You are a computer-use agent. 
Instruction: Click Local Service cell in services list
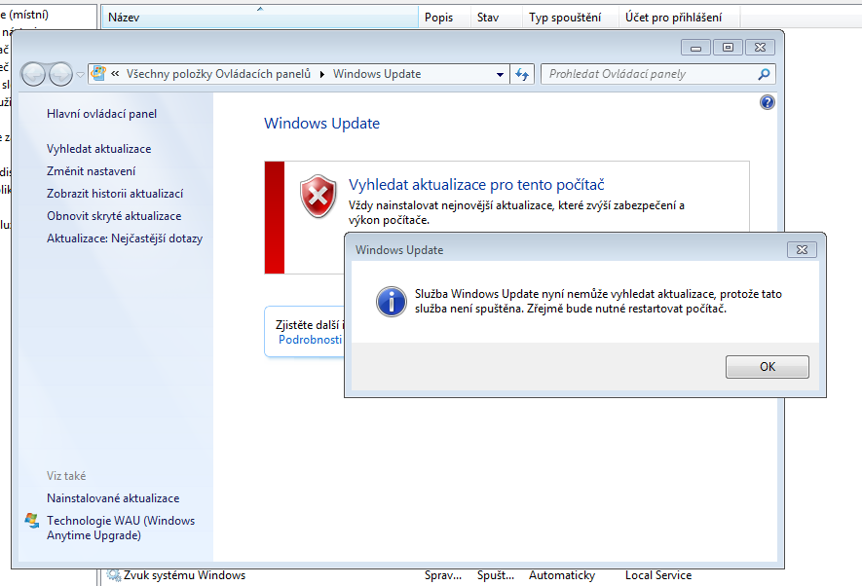click(658, 575)
